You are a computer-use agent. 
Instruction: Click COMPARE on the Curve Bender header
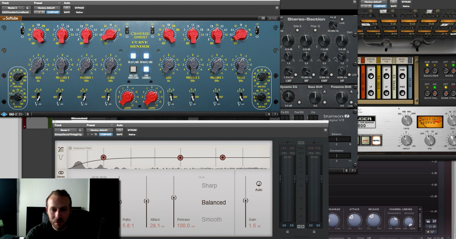(x=53, y=12)
